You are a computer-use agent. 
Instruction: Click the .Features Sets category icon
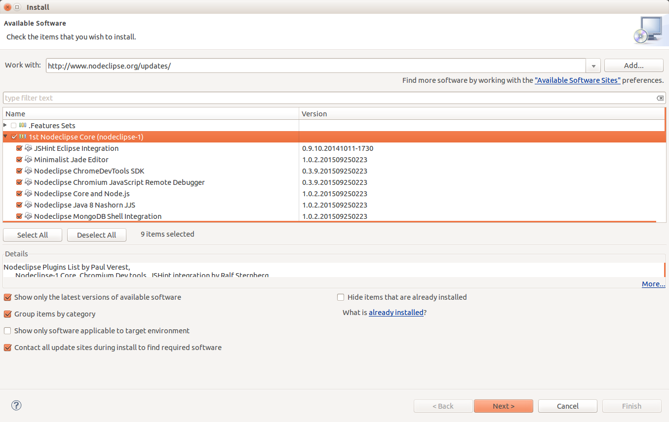(23, 125)
